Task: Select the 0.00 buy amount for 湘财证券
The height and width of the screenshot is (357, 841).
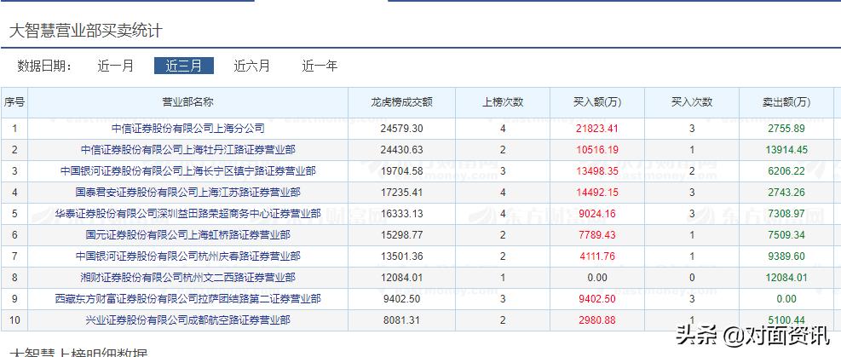Action: [x=597, y=278]
